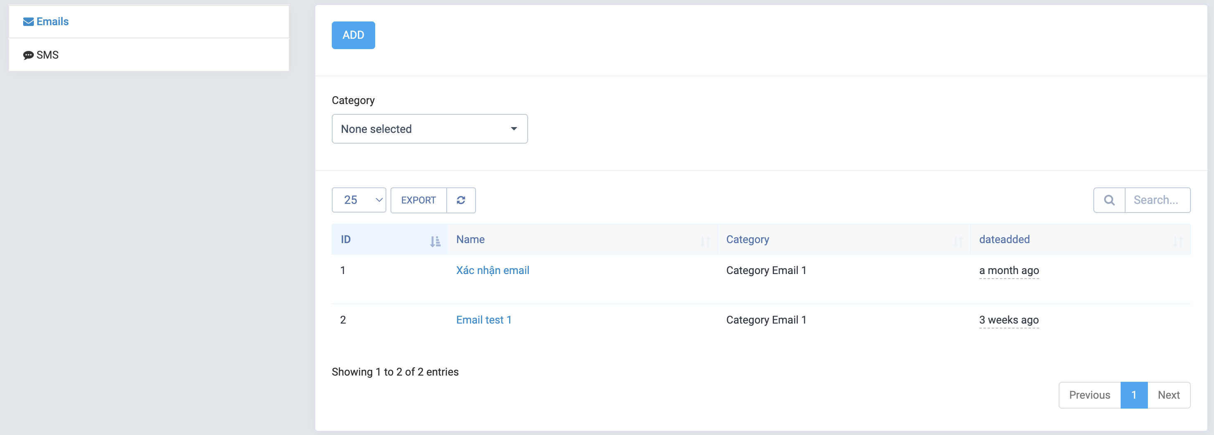
Task: Click the EXPORT button
Action: pyautogui.click(x=418, y=200)
